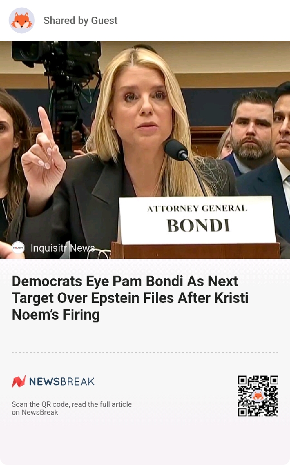The image size is (290, 465).
Task: Click the orange fox avatar icon
Action: point(22,20)
